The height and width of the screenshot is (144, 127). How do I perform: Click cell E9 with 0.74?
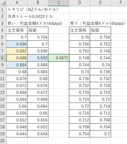100,65
